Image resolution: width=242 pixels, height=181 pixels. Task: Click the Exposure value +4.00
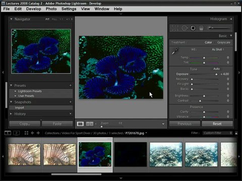coord(225,74)
